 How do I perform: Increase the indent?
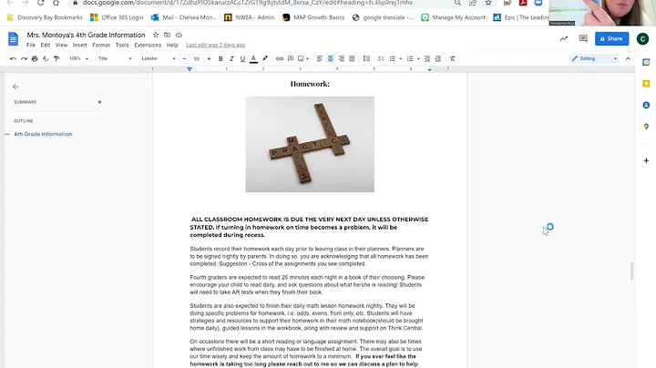click(438, 58)
